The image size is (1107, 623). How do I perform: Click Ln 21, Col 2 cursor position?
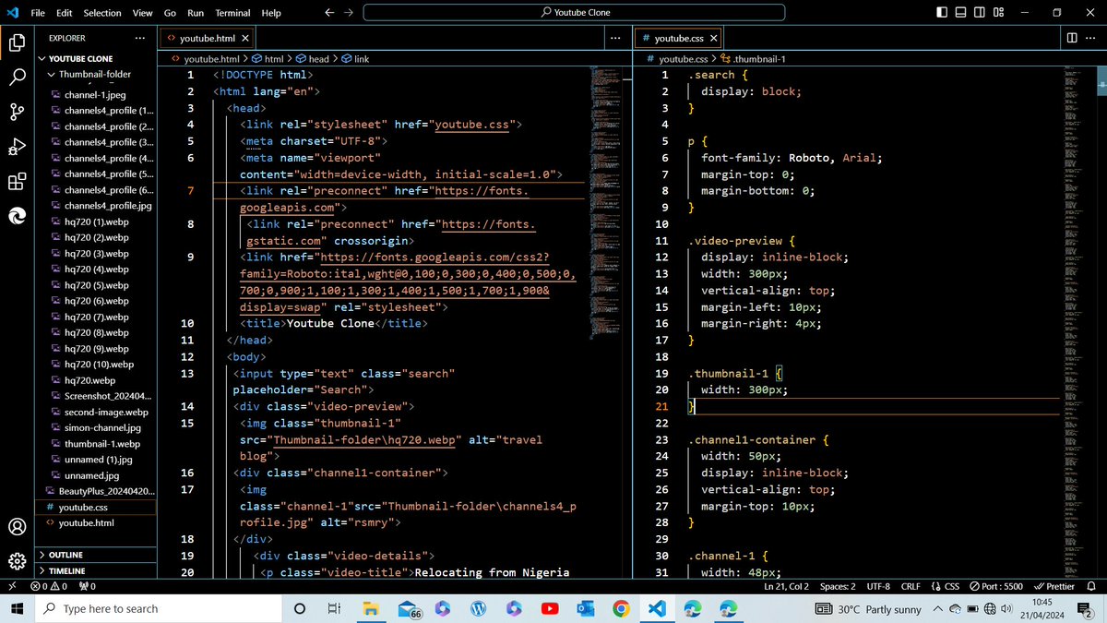(786, 586)
